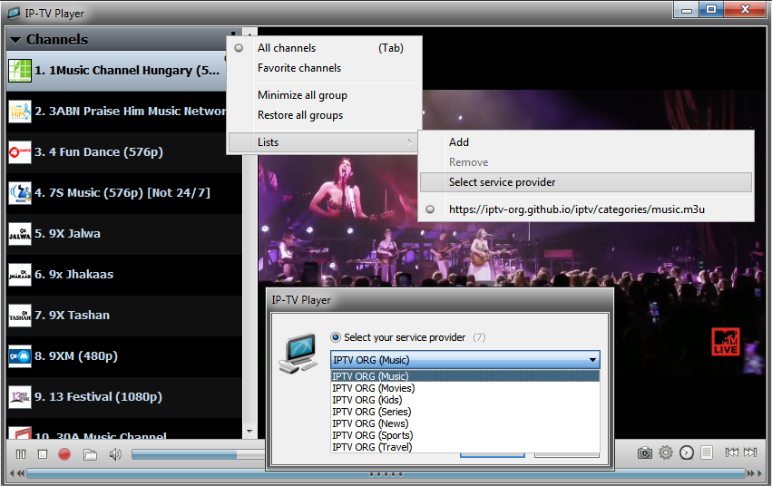Click Minimize all group menu entry
The height and width of the screenshot is (486, 772).
tap(324, 95)
